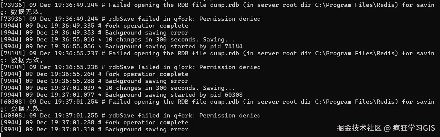The height and width of the screenshot is (137, 440).
Task: Click the '疯狂学习GIS' author watermark
Action: tap(414, 128)
